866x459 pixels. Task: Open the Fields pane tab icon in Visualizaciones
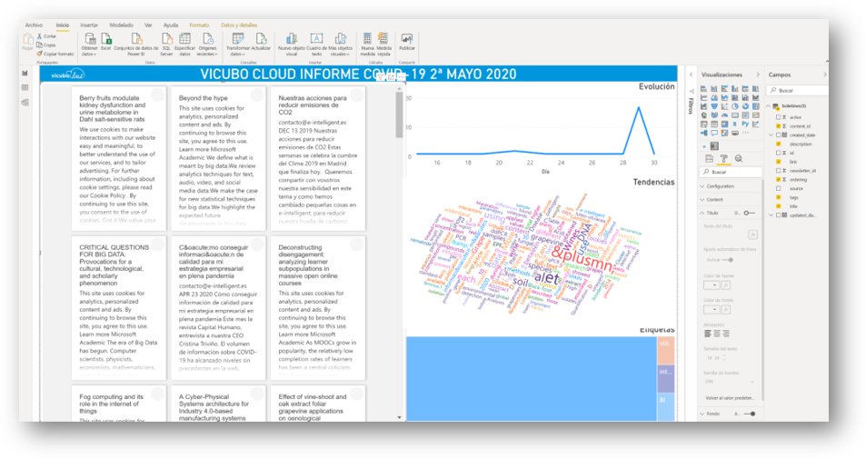[709, 159]
